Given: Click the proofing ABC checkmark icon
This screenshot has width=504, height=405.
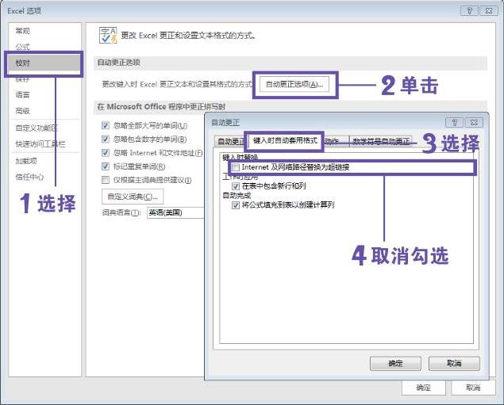Looking at the screenshot, I should point(108,36).
